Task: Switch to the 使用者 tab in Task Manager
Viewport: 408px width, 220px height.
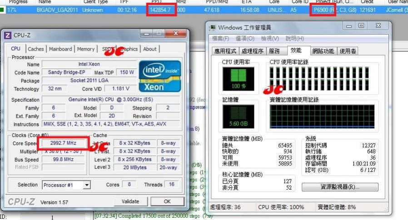Action: pos(348,51)
